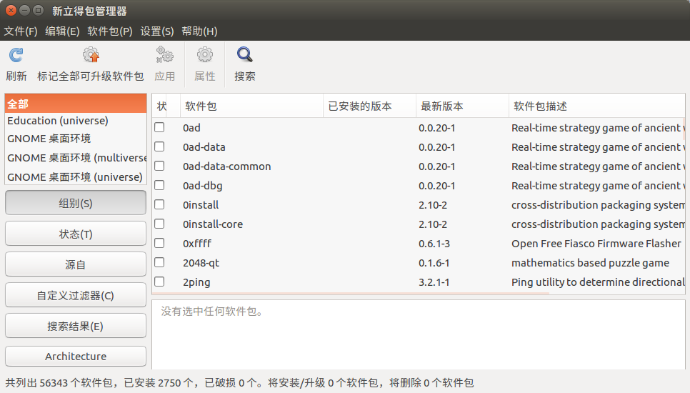Click the 源自 filter button
The width and height of the screenshot is (690, 393).
tap(76, 264)
